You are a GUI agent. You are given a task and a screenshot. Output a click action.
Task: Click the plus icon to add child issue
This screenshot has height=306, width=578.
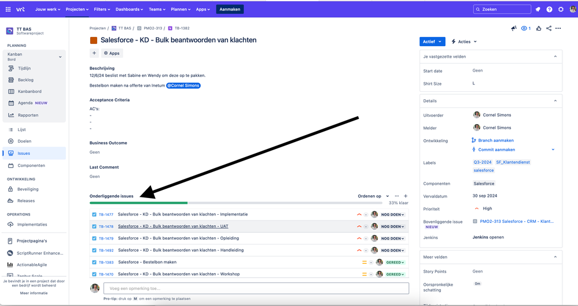pos(406,196)
